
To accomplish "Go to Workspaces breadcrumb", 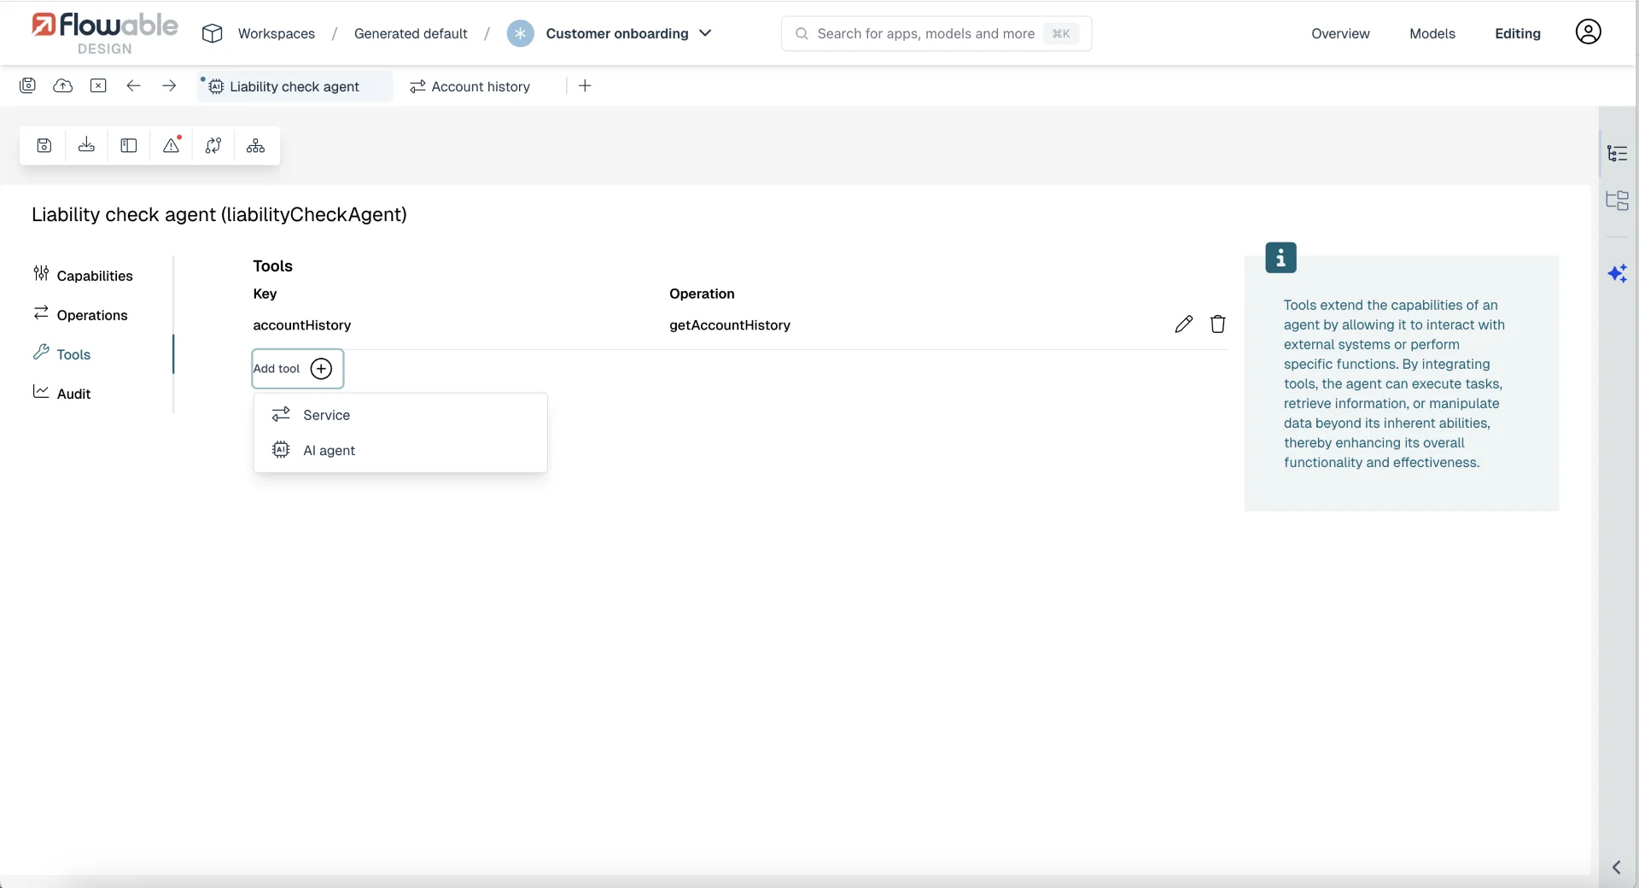I will point(277,33).
